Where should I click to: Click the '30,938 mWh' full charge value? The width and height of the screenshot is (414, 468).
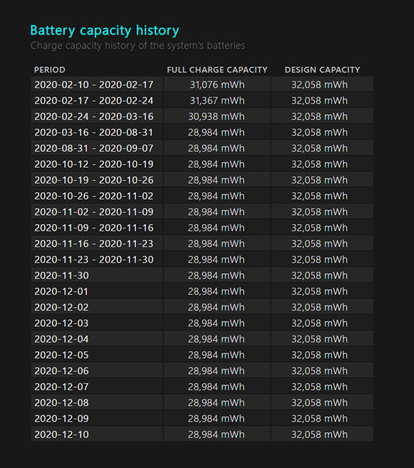(216, 116)
